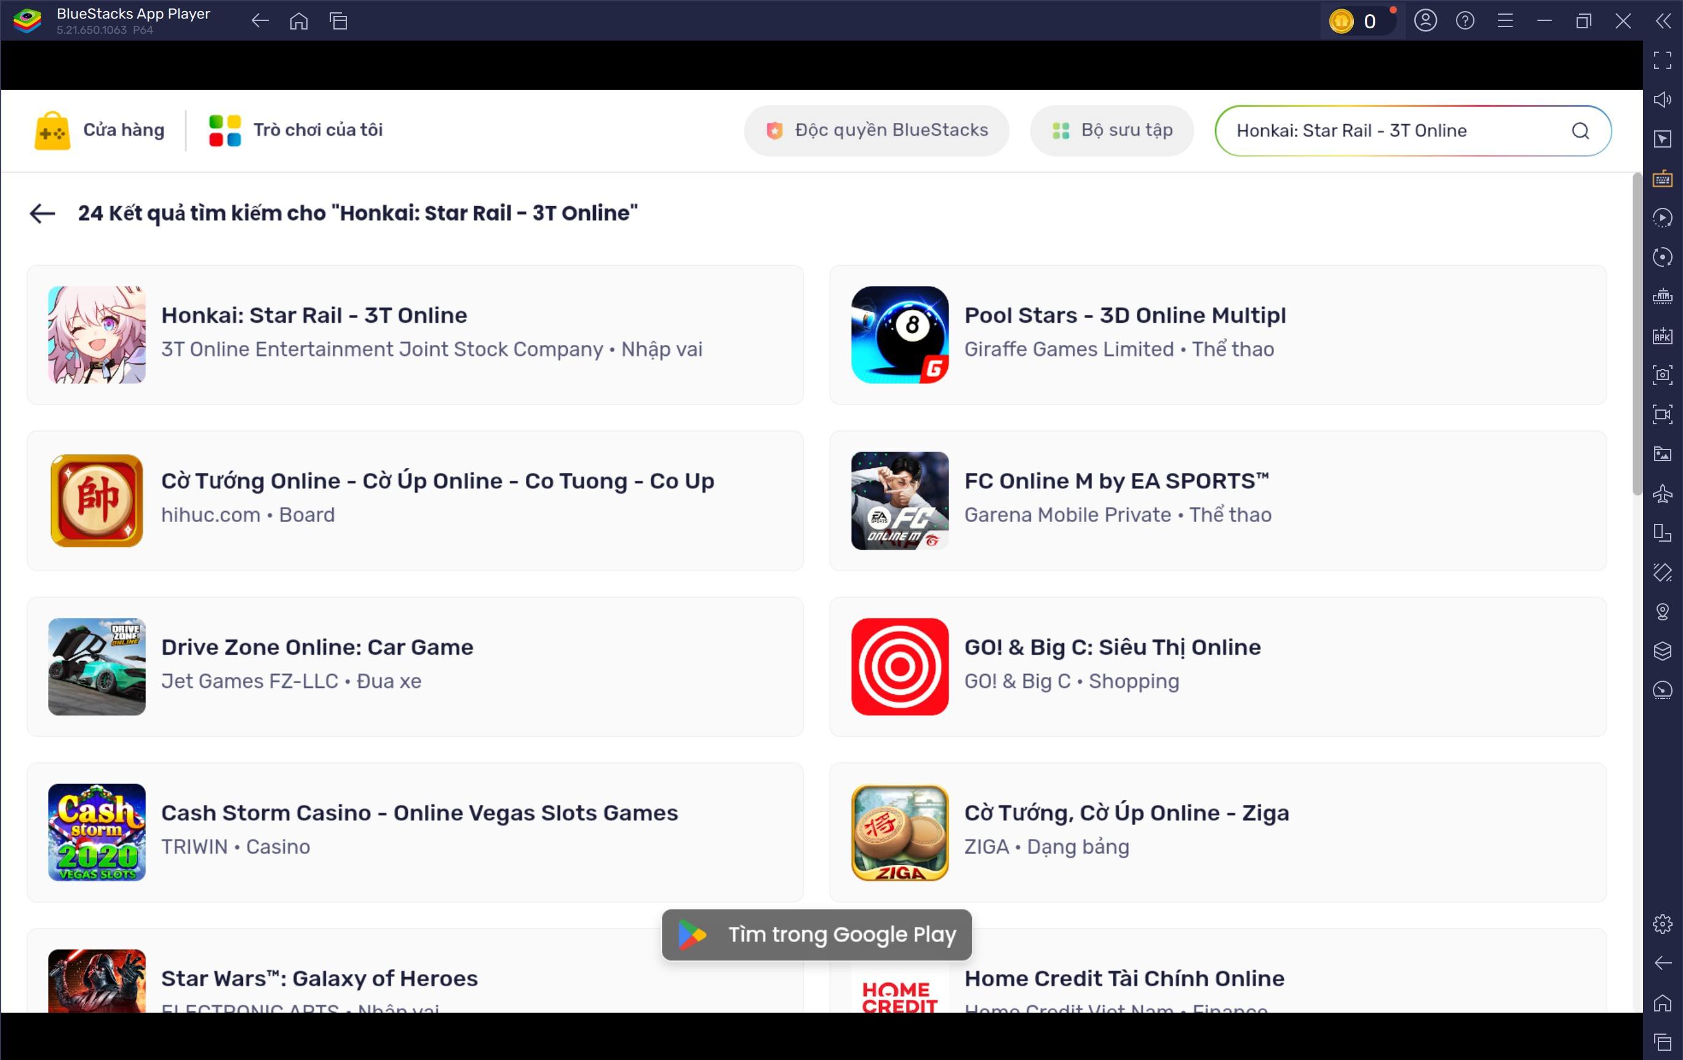Click the BlueStacks back arrow in title bar
The width and height of the screenshot is (1683, 1060).
click(260, 21)
